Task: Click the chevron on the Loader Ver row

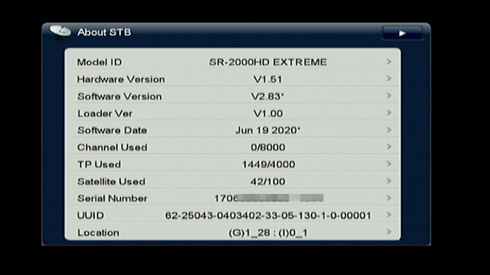Action: point(389,113)
